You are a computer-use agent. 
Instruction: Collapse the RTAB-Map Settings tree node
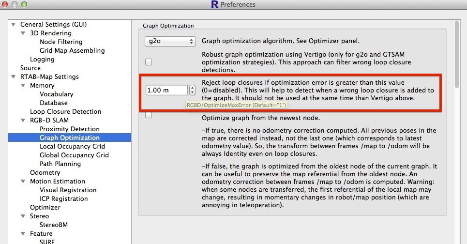[14, 77]
